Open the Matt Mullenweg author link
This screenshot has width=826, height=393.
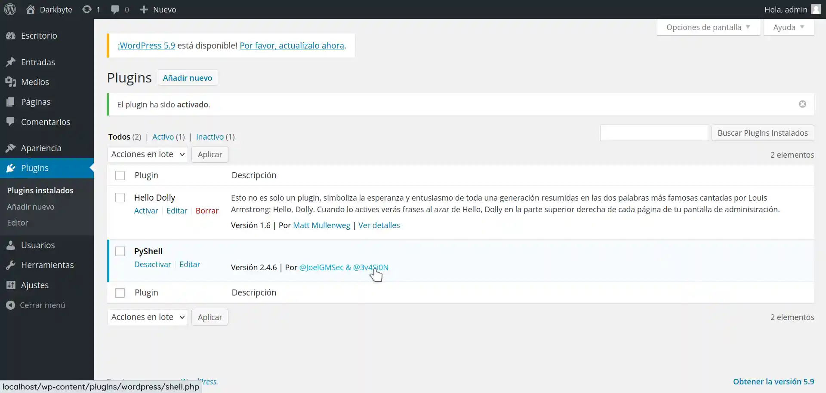point(321,225)
